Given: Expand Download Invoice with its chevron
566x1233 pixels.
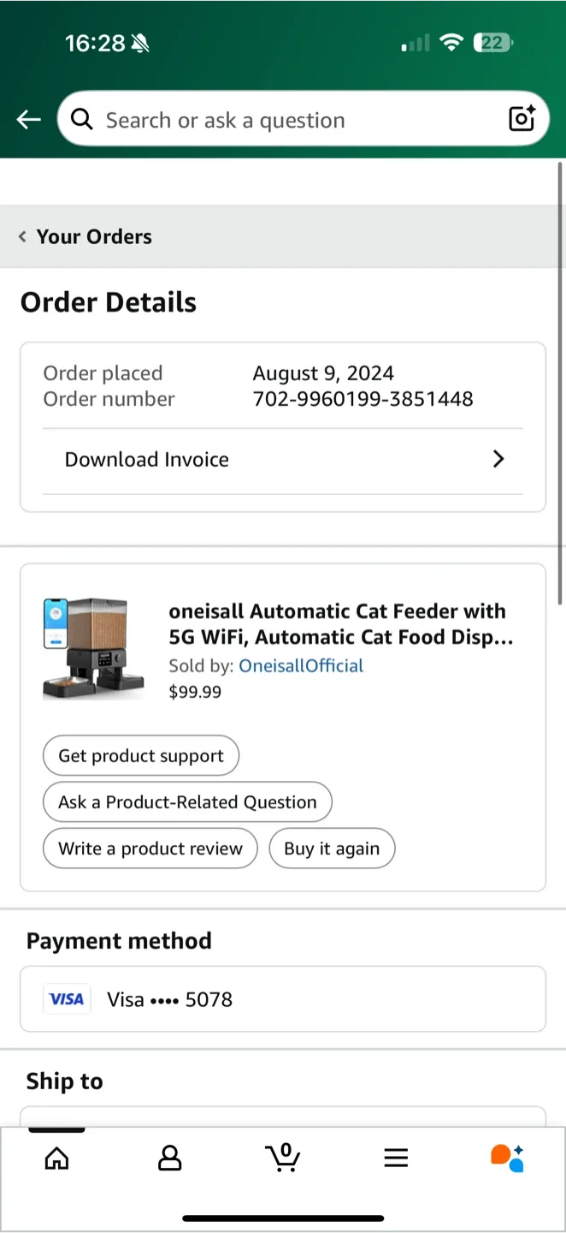Looking at the screenshot, I should (x=498, y=459).
